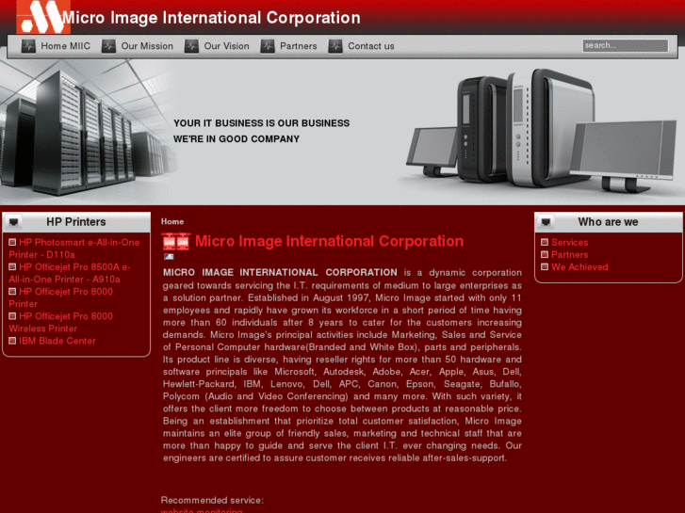Click the 'Recommended service:' text
Image resolution: width=685 pixels, height=513 pixels.
coord(212,501)
